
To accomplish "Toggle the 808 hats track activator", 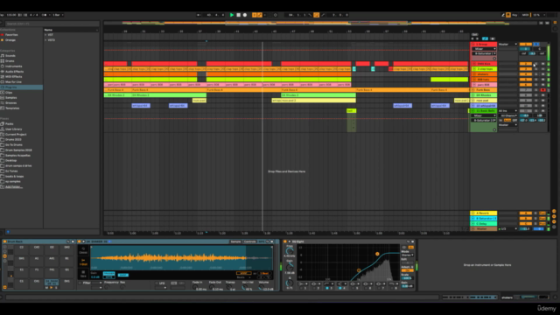I will pos(525,80).
